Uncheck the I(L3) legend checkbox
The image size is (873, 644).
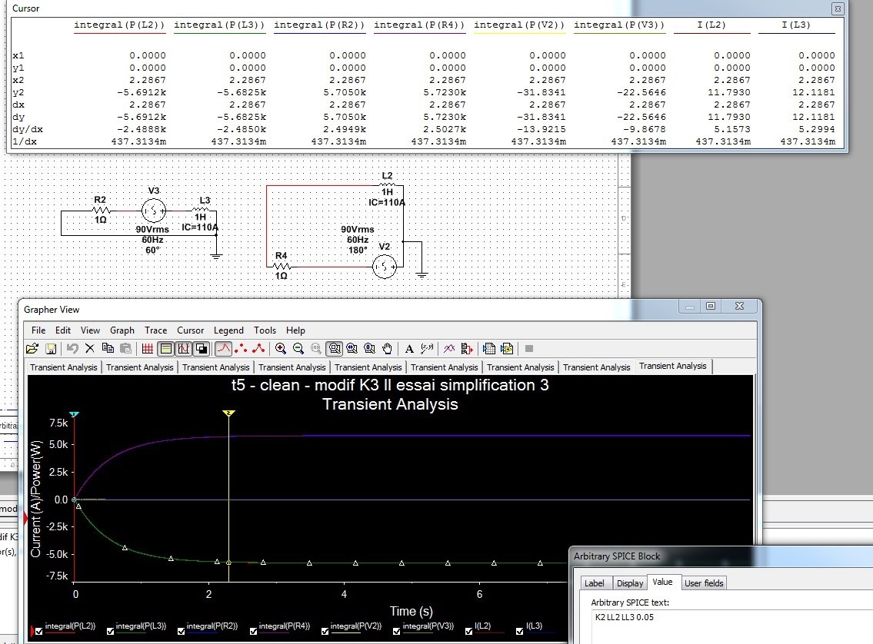[519, 631]
